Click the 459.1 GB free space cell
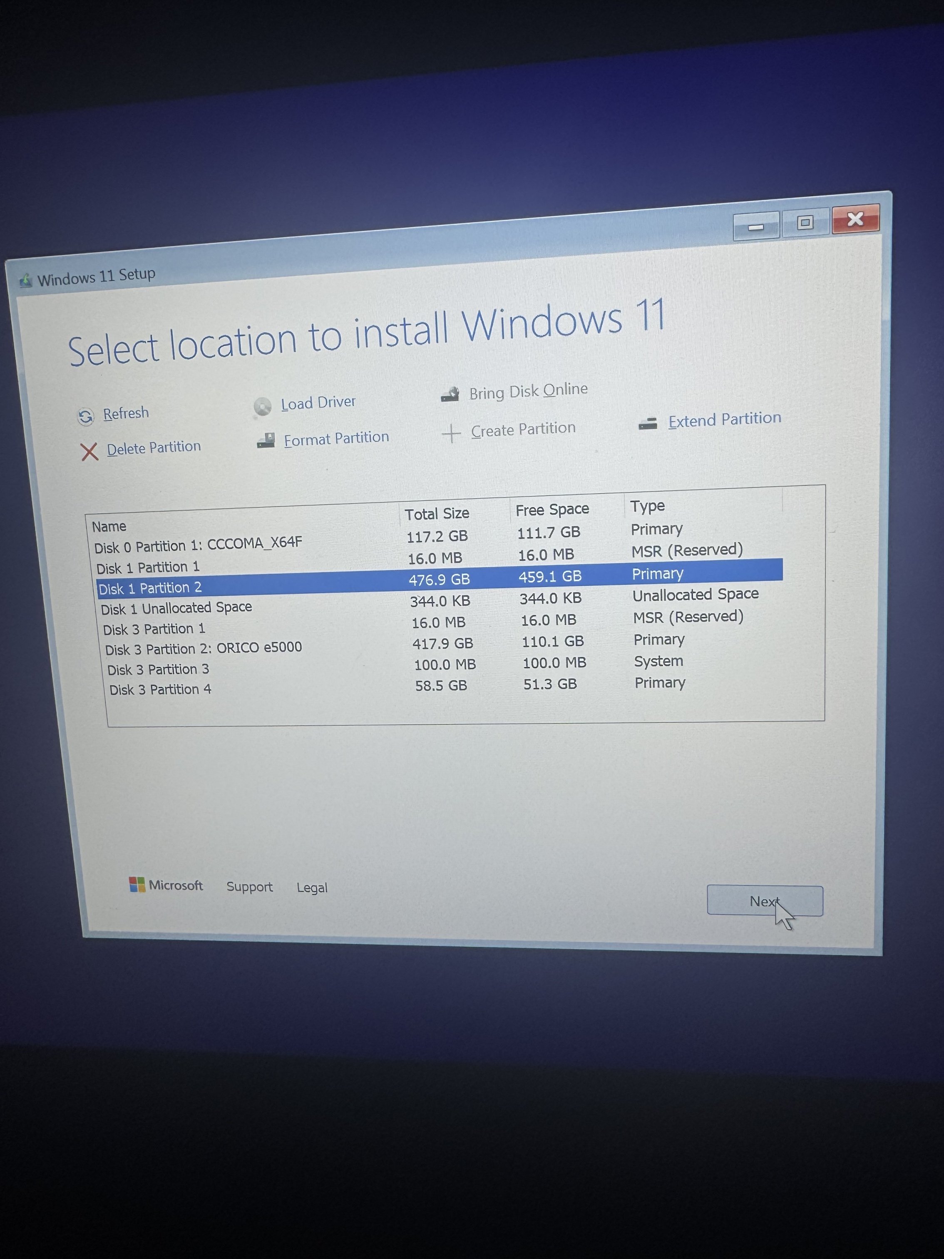The image size is (944, 1259). (550, 577)
